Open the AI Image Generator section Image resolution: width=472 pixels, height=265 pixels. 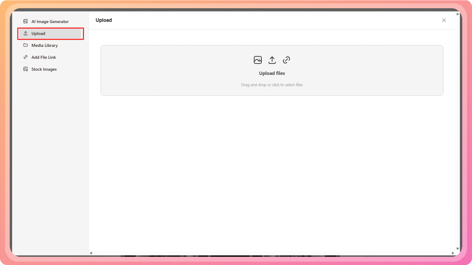(50, 21)
